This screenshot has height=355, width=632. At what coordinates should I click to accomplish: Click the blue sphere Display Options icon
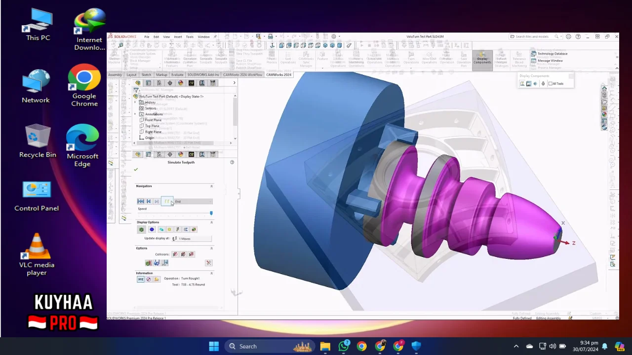152,229
